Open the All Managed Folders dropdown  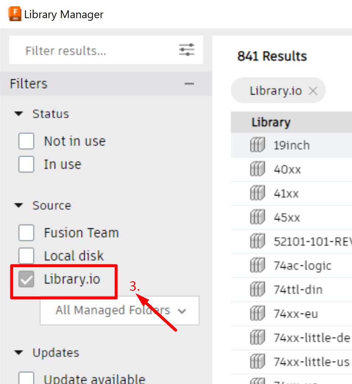(119, 310)
